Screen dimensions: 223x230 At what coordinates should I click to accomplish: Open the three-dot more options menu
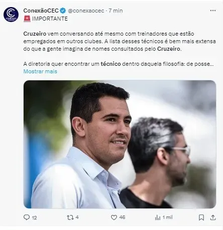click(213, 11)
